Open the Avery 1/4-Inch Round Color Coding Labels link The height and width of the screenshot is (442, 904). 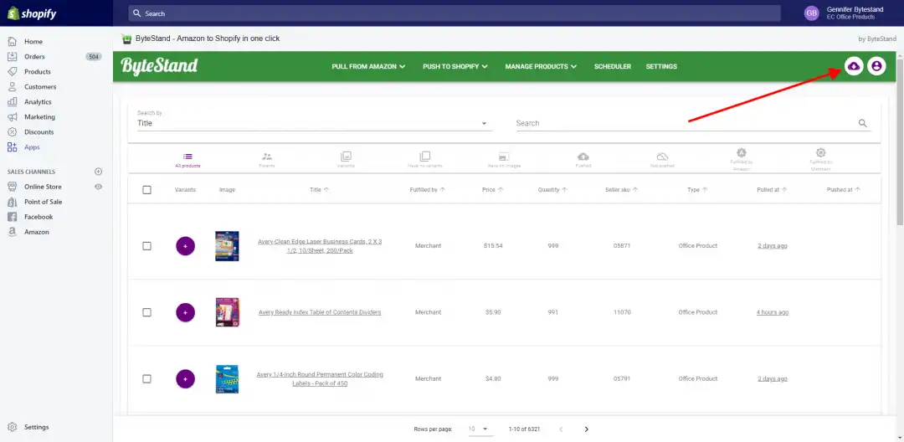click(320, 378)
